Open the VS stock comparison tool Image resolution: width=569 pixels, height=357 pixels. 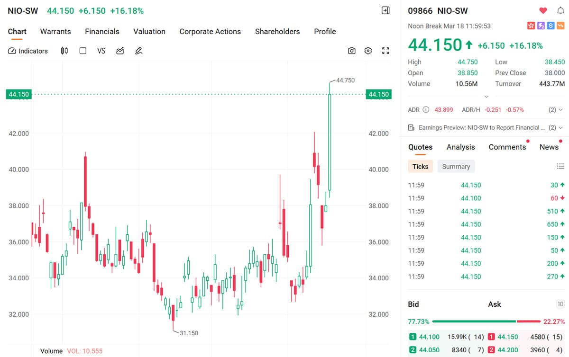[x=101, y=51]
